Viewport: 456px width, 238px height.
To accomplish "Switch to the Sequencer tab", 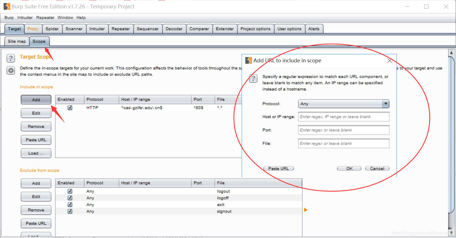I will pyautogui.click(x=148, y=29).
